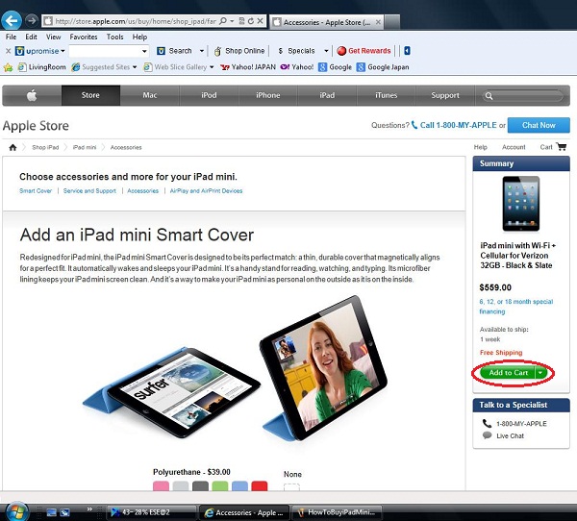Open the Smart Cover link
Image resolution: width=577 pixels, height=521 pixels.
[x=36, y=191]
